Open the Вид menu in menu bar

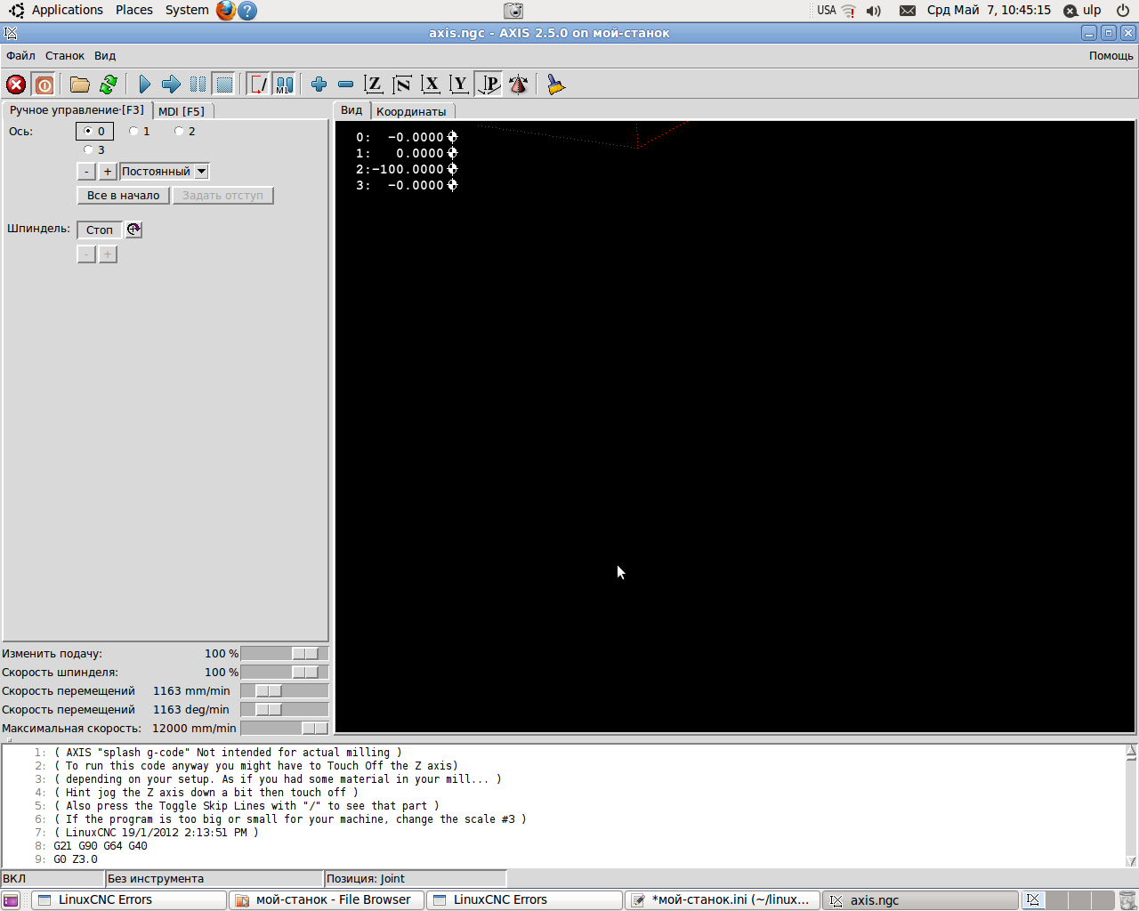tap(105, 55)
